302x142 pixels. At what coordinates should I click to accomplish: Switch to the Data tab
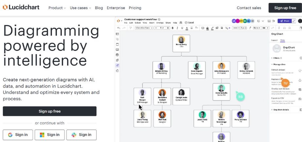(283, 40)
